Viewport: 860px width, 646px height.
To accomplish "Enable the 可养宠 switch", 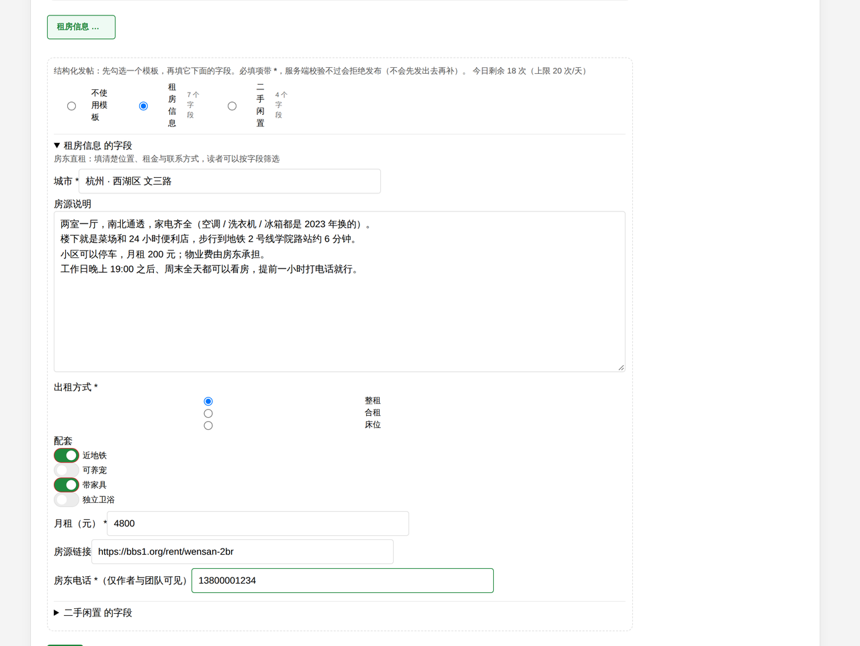I will (x=67, y=470).
